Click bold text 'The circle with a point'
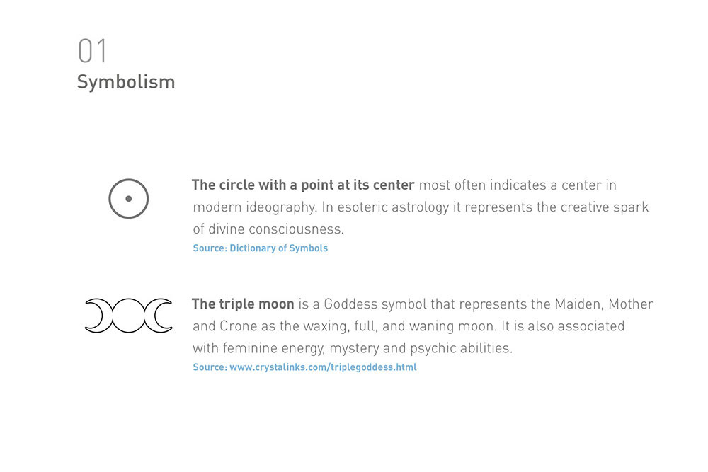The height and width of the screenshot is (472, 708). (x=261, y=185)
